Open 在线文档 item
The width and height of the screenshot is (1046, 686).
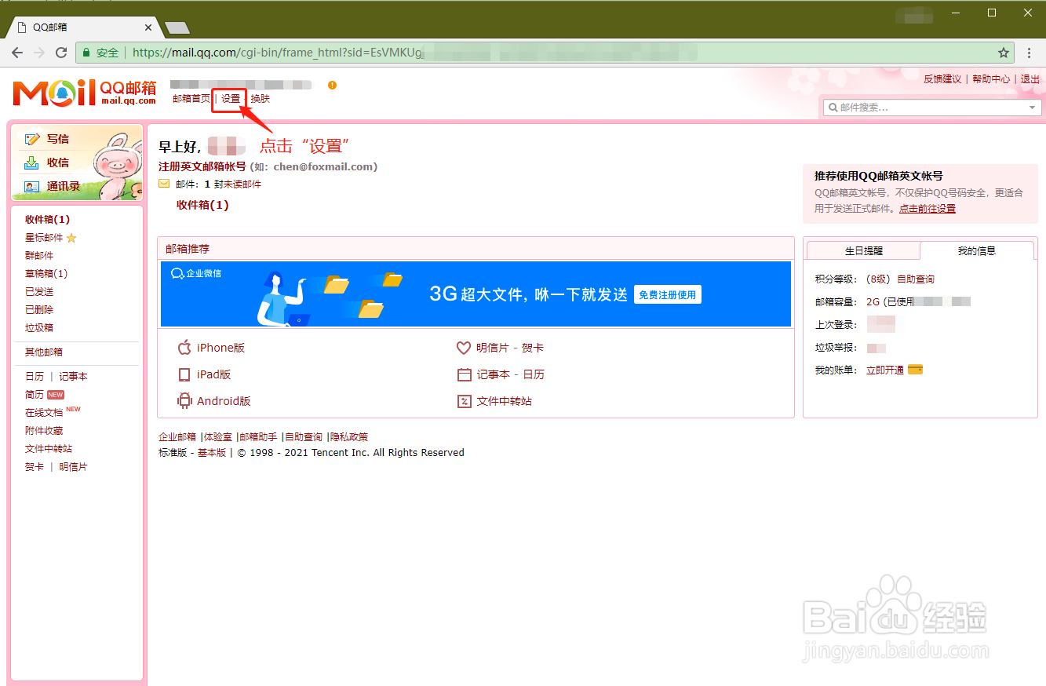click(x=44, y=413)
